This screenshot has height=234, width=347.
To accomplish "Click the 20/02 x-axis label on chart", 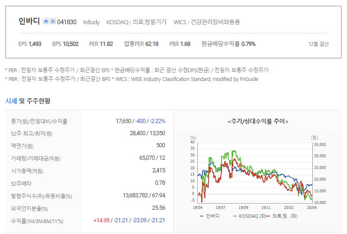I will [289, 208].
